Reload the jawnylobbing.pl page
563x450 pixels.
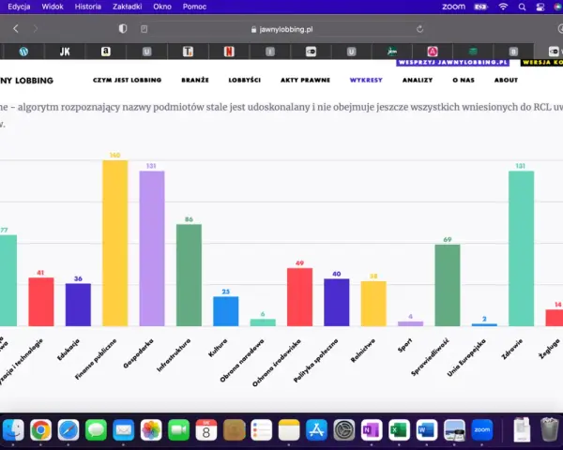click(419, 29)
